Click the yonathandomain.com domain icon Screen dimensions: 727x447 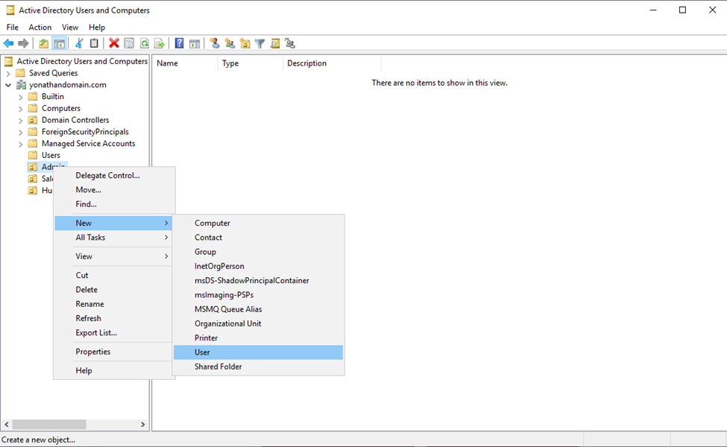click(22, 85)
